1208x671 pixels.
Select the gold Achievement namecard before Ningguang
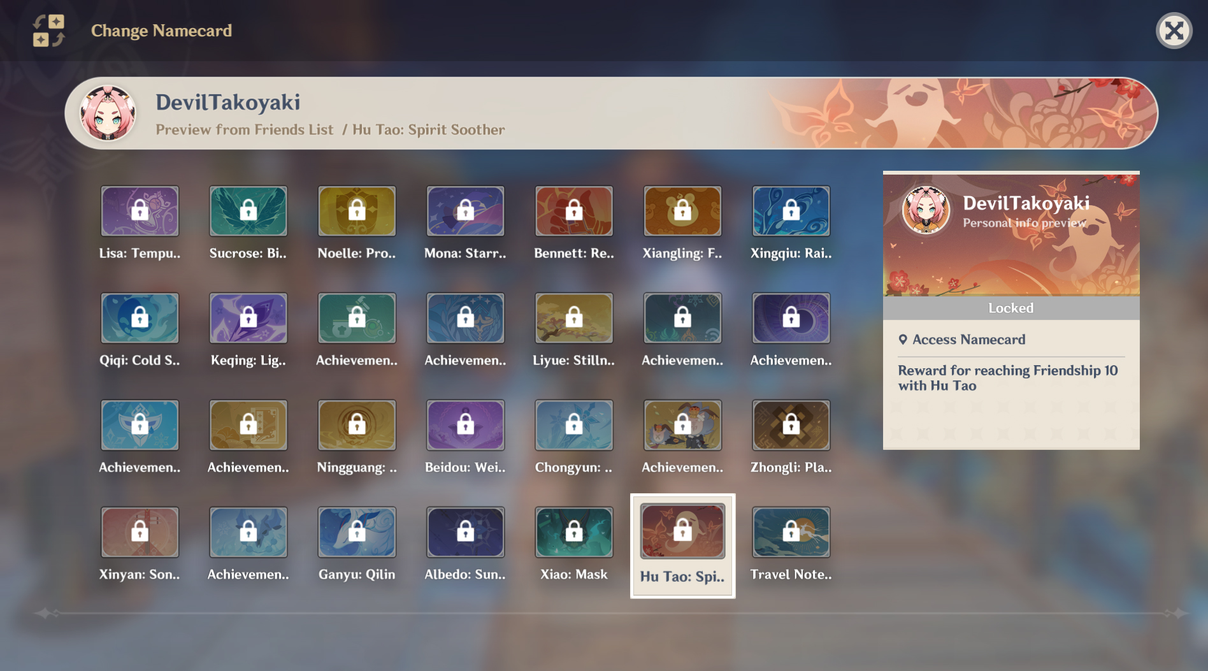(248, 425)
